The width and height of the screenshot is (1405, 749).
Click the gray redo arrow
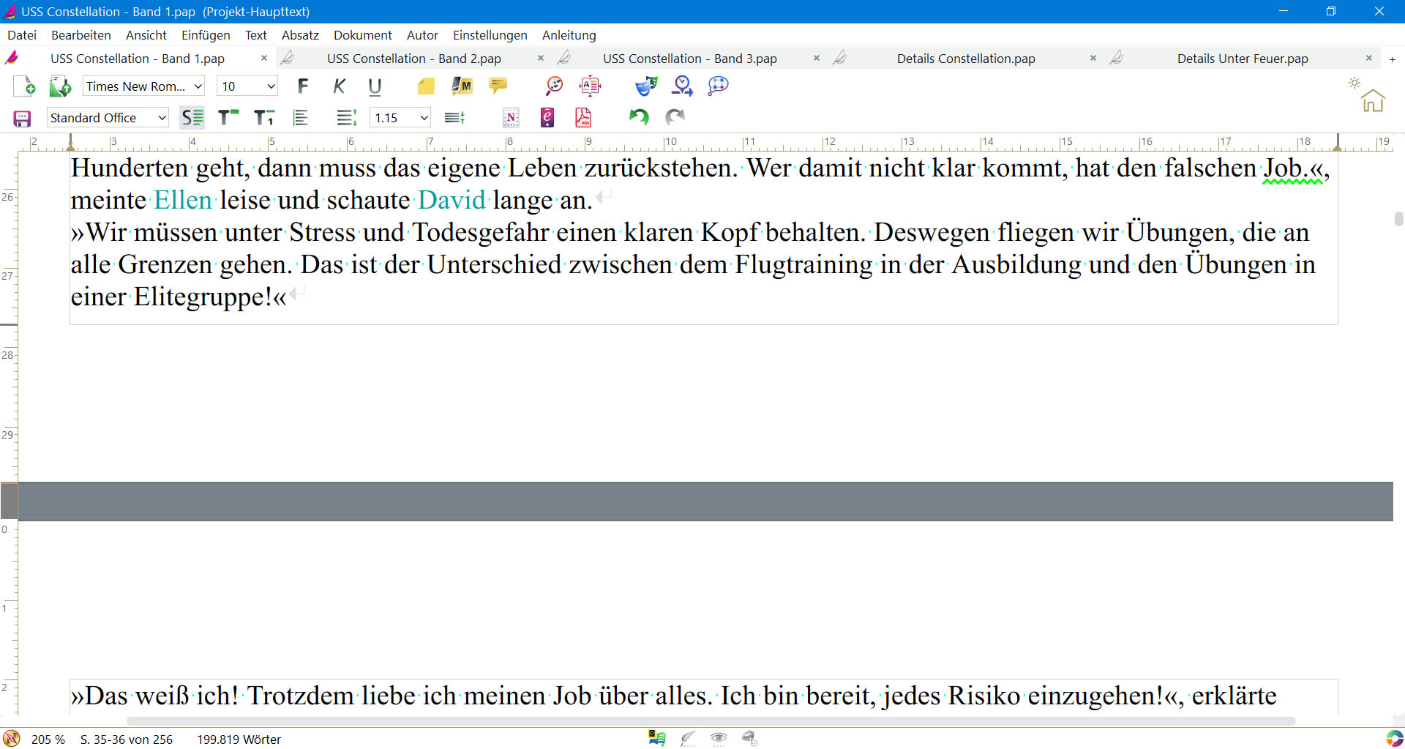[675, 117]
